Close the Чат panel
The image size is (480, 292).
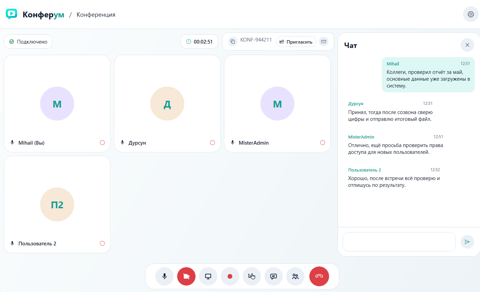tap(467, 45)
